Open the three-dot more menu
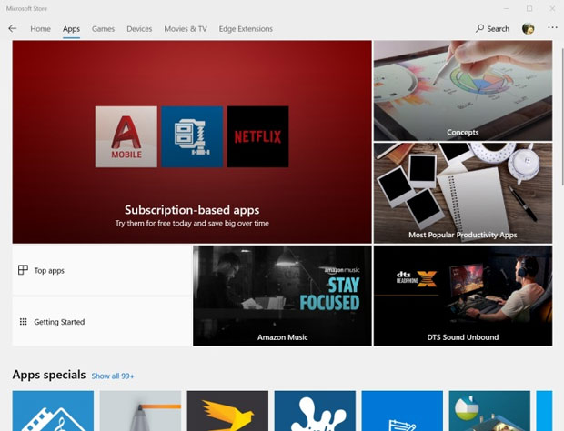Image resolution: width=564 pixels, height=431 pixels. point(552,27)
